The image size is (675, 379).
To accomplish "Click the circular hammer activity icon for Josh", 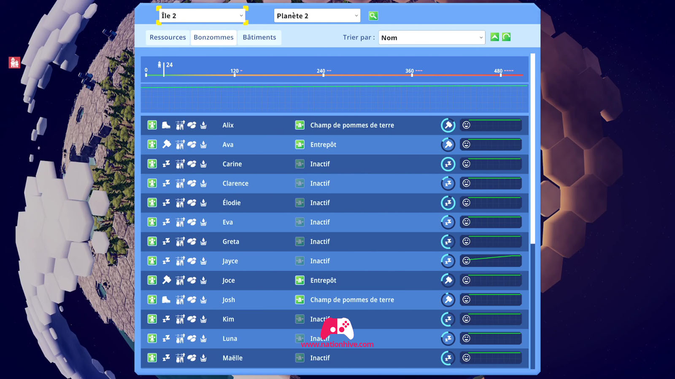I will 448,299.
